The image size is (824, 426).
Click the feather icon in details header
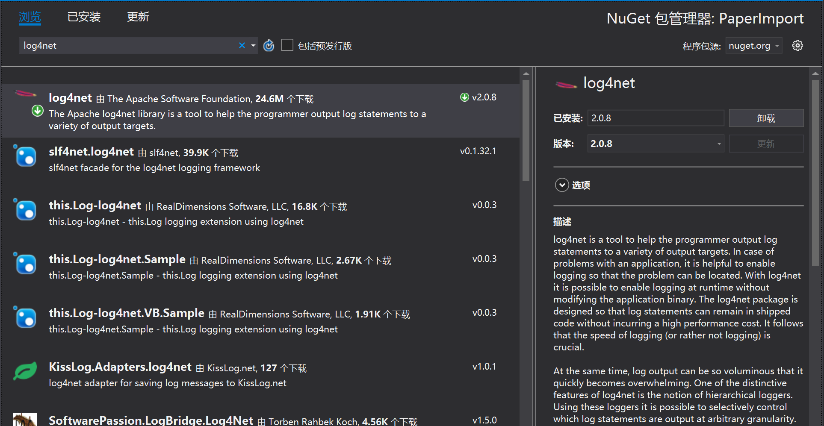(x=566, y=85)
